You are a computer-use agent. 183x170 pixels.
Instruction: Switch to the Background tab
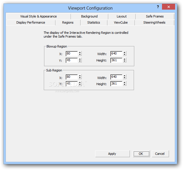coord(89,16)
